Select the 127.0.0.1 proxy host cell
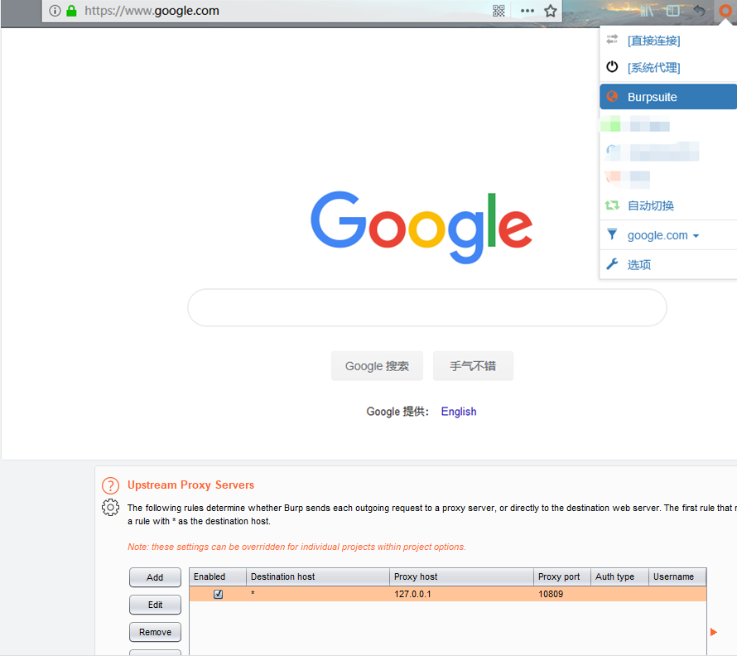 [461, 594]
